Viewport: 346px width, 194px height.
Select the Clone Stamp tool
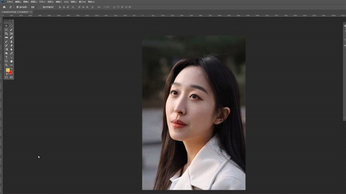pyautogui.click(x=11, y=42)
